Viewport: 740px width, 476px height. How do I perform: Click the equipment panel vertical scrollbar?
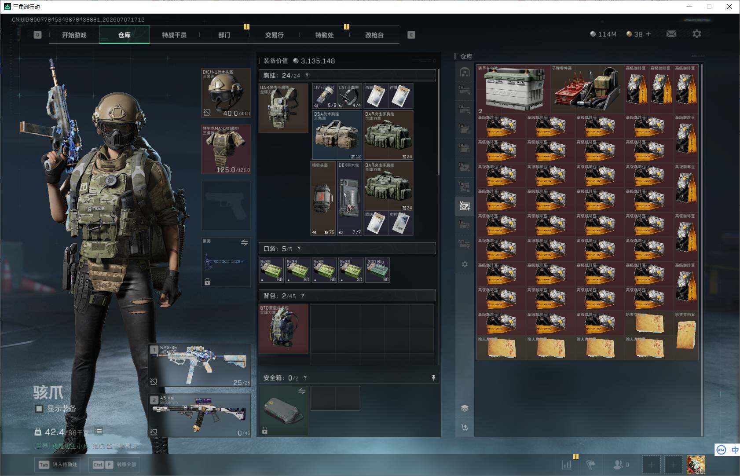(439, 121)
